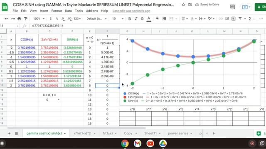Create a filter with the funnel icon
The width and height of the screenshot is (266, 149).
tap(240, 19)
